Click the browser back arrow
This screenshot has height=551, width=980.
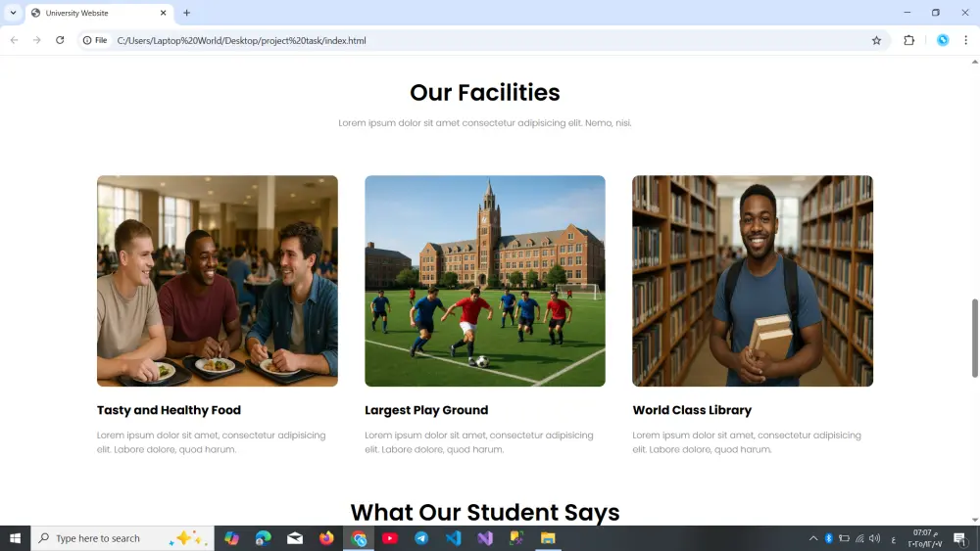pyautogui.click(x=14, y=40)
